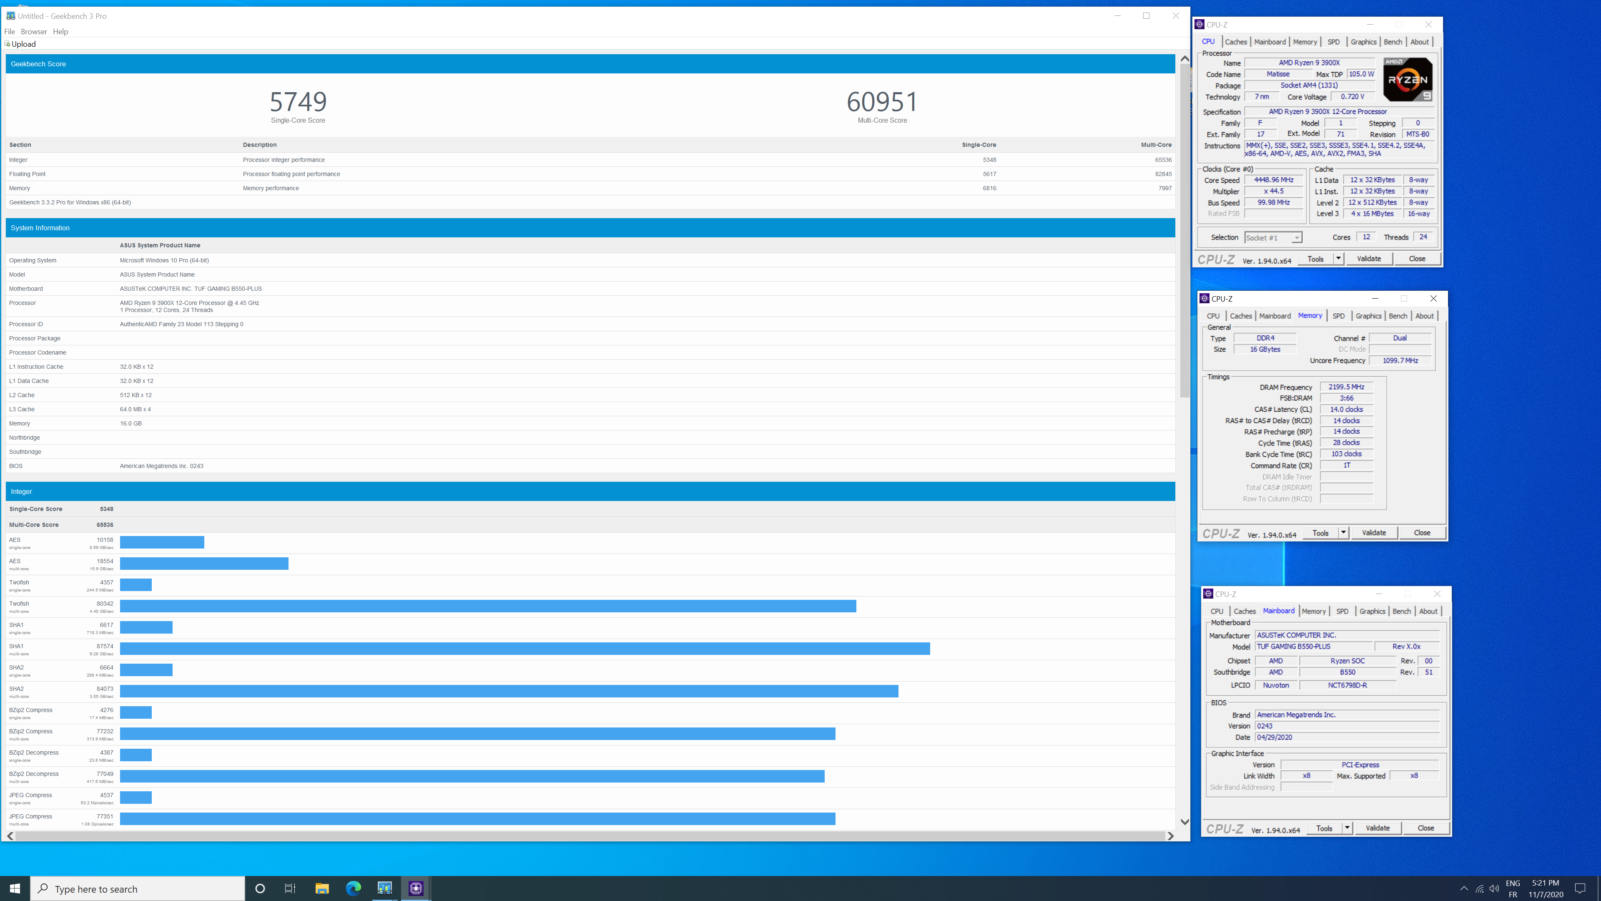Click Tools button in the top CPU-Z window
The width and height of the screenshot is (1601, 901).
click(1316, 259)
